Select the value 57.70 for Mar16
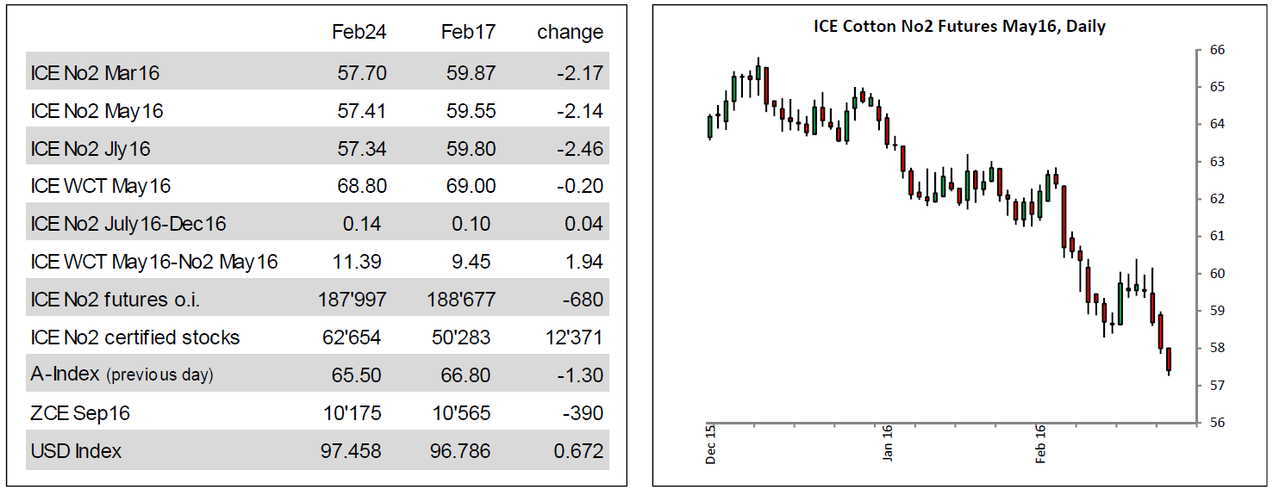 362,73
